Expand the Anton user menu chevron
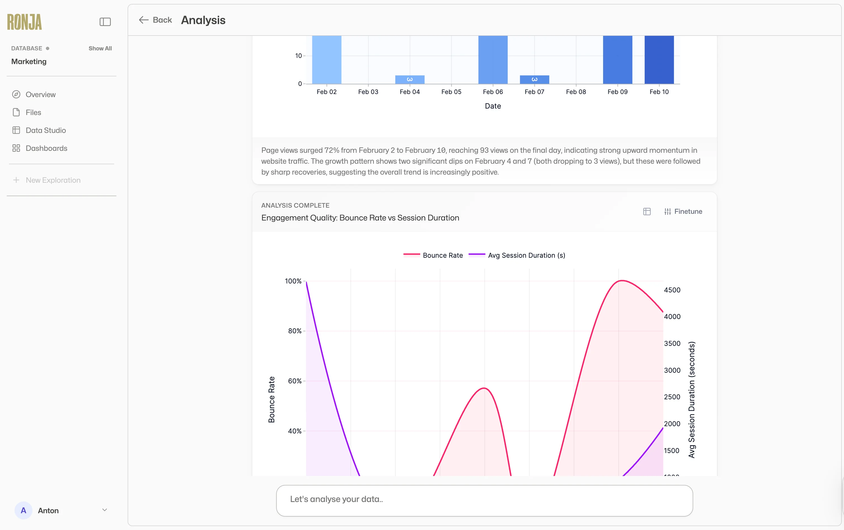Viewport: 844px width, 530px height. (104, 510)
